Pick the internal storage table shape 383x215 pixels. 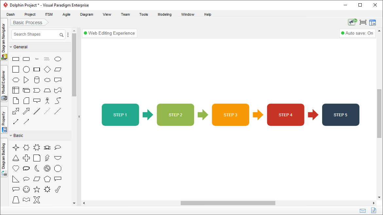tap(16, 91)
